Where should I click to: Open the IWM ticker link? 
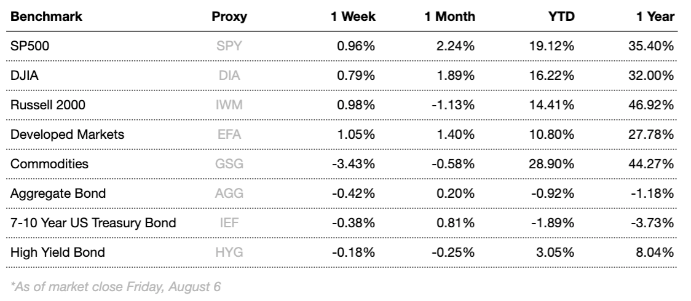pyautogui.click(x=229, y=105)
